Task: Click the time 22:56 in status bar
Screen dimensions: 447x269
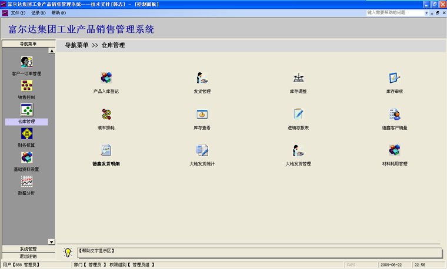Action: (419, 265)
